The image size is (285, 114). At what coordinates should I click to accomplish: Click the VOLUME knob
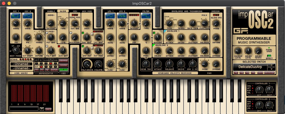click(98, 64)
